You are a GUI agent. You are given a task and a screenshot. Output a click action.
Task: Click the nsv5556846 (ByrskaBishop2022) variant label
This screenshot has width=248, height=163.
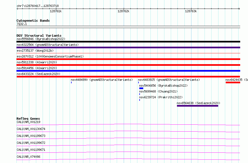pos(41,39)
